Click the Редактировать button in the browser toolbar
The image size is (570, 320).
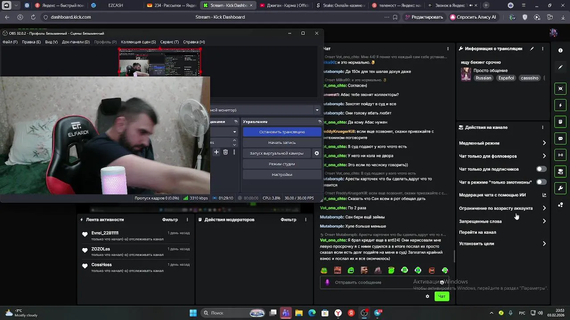(423, 17)
